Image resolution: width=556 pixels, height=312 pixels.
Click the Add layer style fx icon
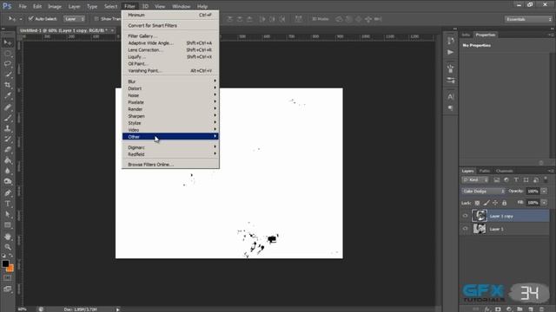point(487,309)
